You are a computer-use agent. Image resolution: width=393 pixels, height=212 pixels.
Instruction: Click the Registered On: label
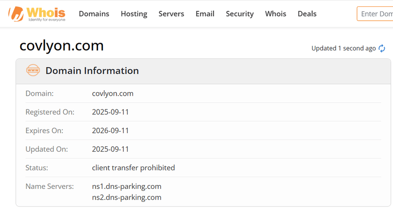coord(50,112)
